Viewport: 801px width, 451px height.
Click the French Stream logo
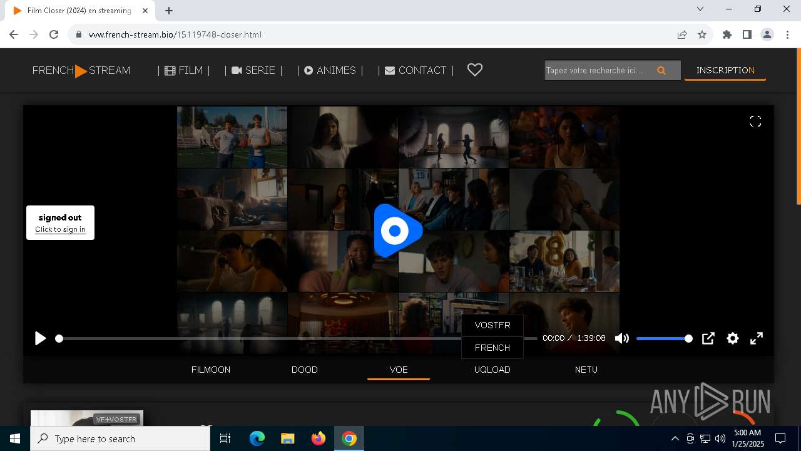click(x=81, y=71)
